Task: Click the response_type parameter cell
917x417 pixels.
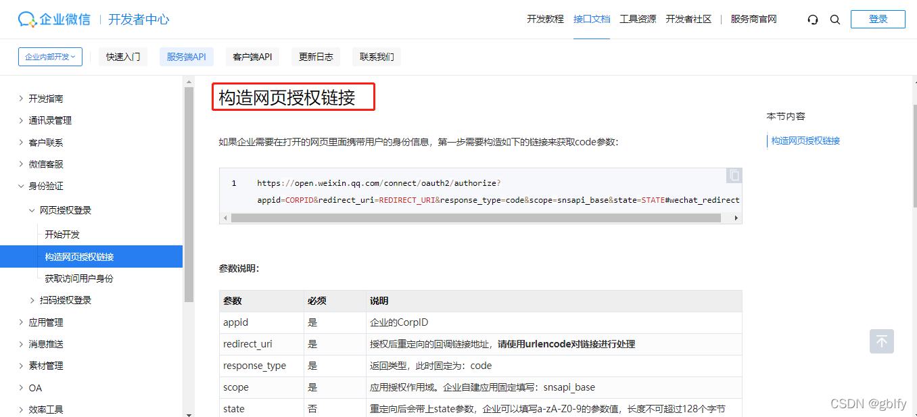Action: coord(262,366)
